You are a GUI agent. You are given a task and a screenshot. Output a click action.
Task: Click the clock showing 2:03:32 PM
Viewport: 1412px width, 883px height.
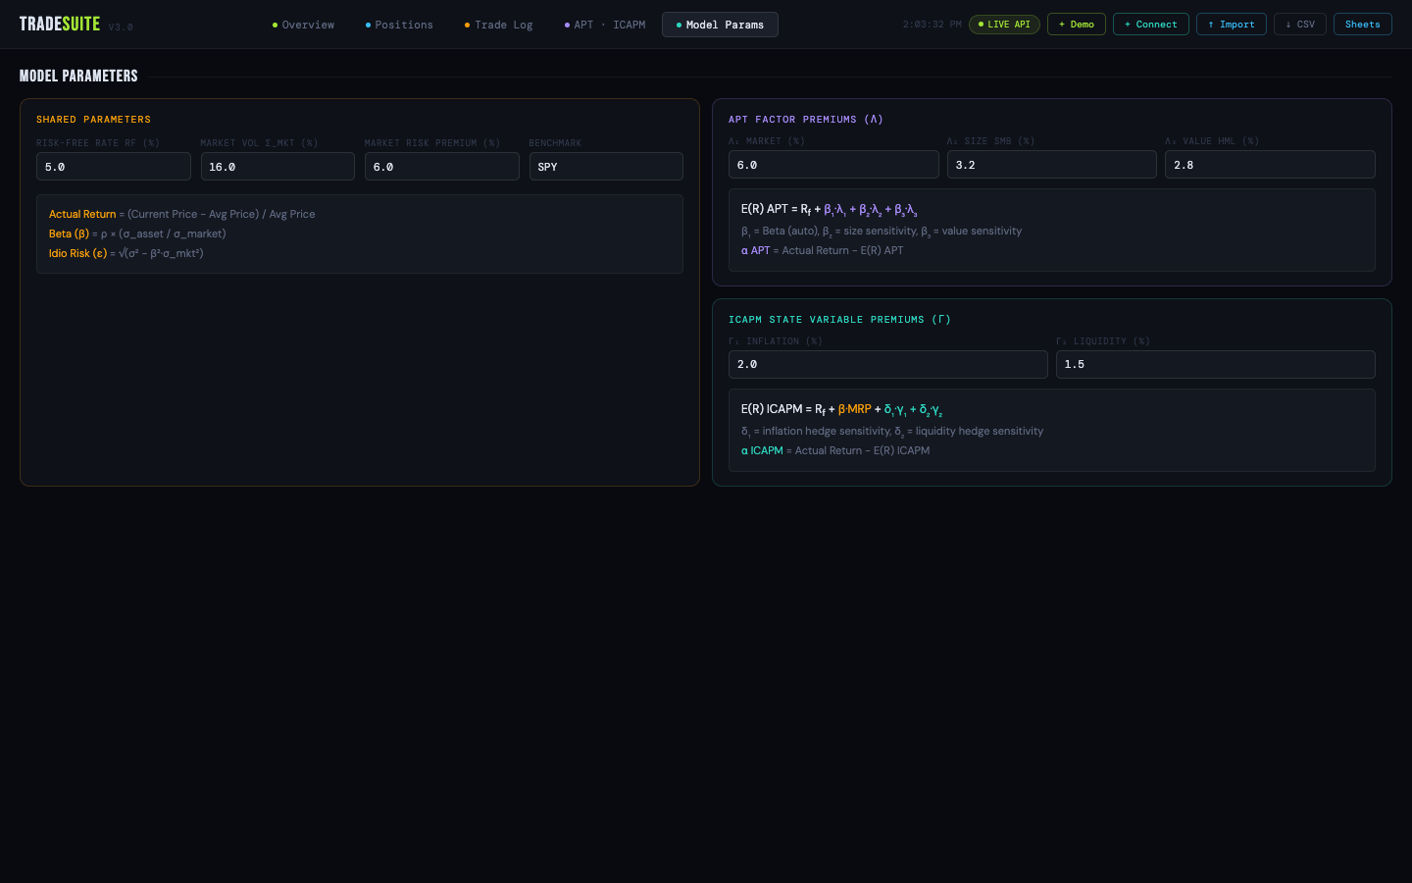933,25
